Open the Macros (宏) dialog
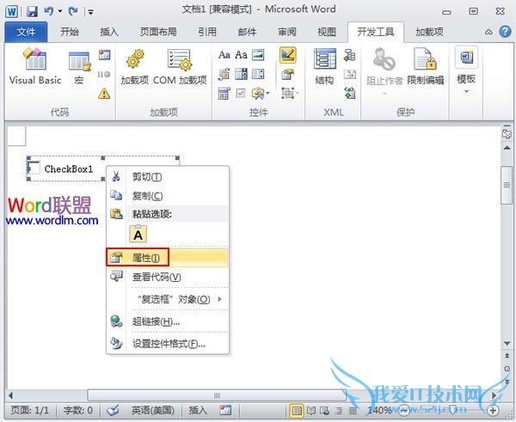516x422 pixels. [x=79, y=67]
